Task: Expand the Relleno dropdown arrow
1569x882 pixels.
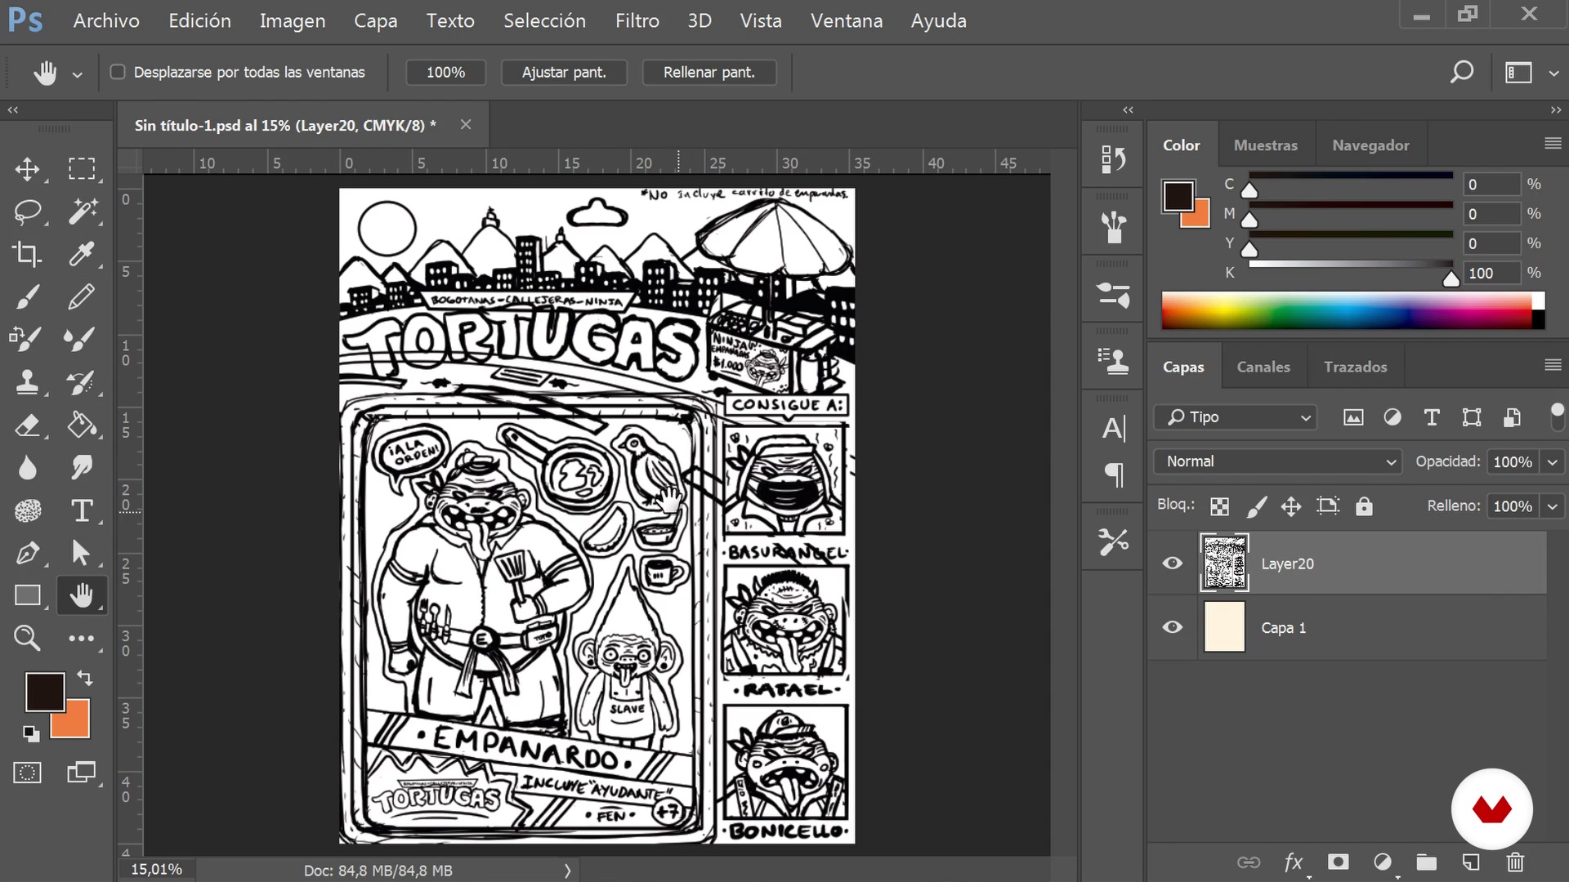Action: coord(1553,506)
